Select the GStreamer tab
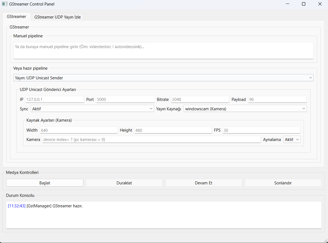The height and width of the screenshot is (243, 328). point(16,17)
